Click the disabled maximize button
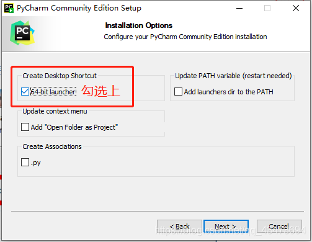The image size is (312, 242). click(x=267, y=8)
